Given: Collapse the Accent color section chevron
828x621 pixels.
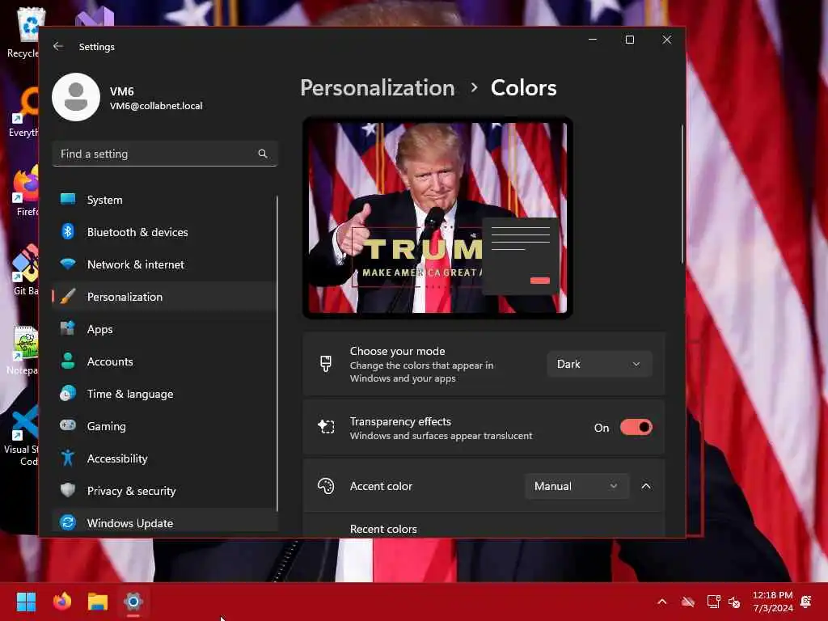Looking at the screenshot, I should [646, 486].
